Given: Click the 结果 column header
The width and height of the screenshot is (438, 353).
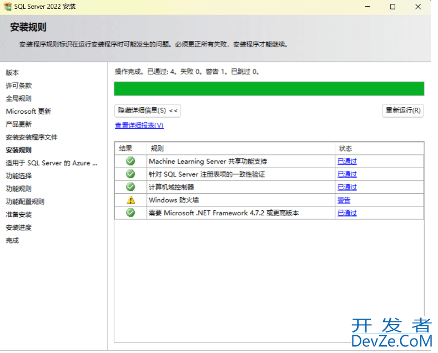Looking at the screenshot, I should click(130, 148).
